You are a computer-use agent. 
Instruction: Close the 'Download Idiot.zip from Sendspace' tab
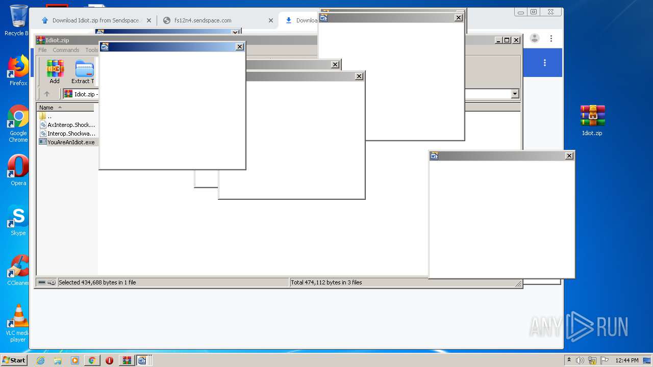click(149, 20)
